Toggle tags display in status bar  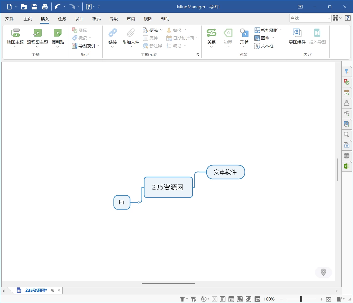pyautogui.click(x=248, y=299)
